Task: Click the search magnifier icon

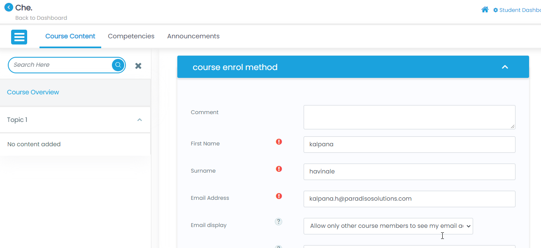Action: pyautogui.click(x=118, y=65)
